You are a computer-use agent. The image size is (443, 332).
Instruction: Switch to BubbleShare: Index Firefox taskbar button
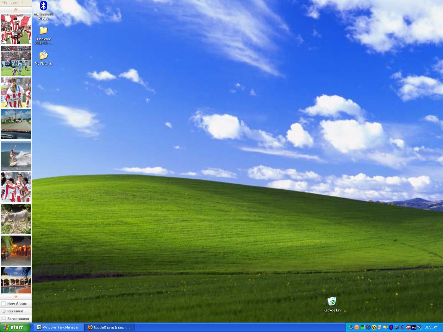[109, 328]
